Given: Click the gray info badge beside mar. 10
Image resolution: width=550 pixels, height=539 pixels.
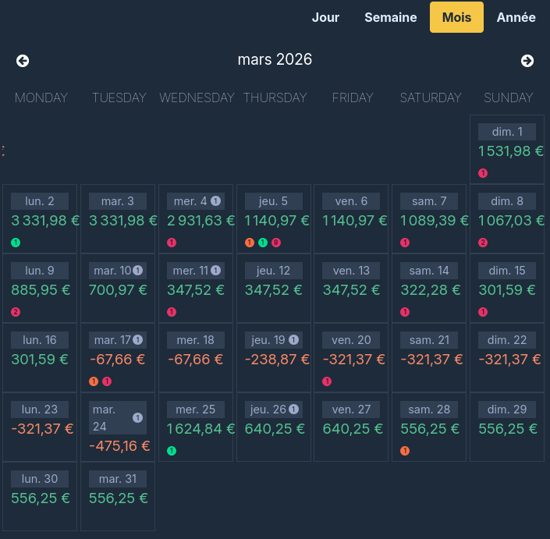Looking at the screenshot, I should pos(138,271).
